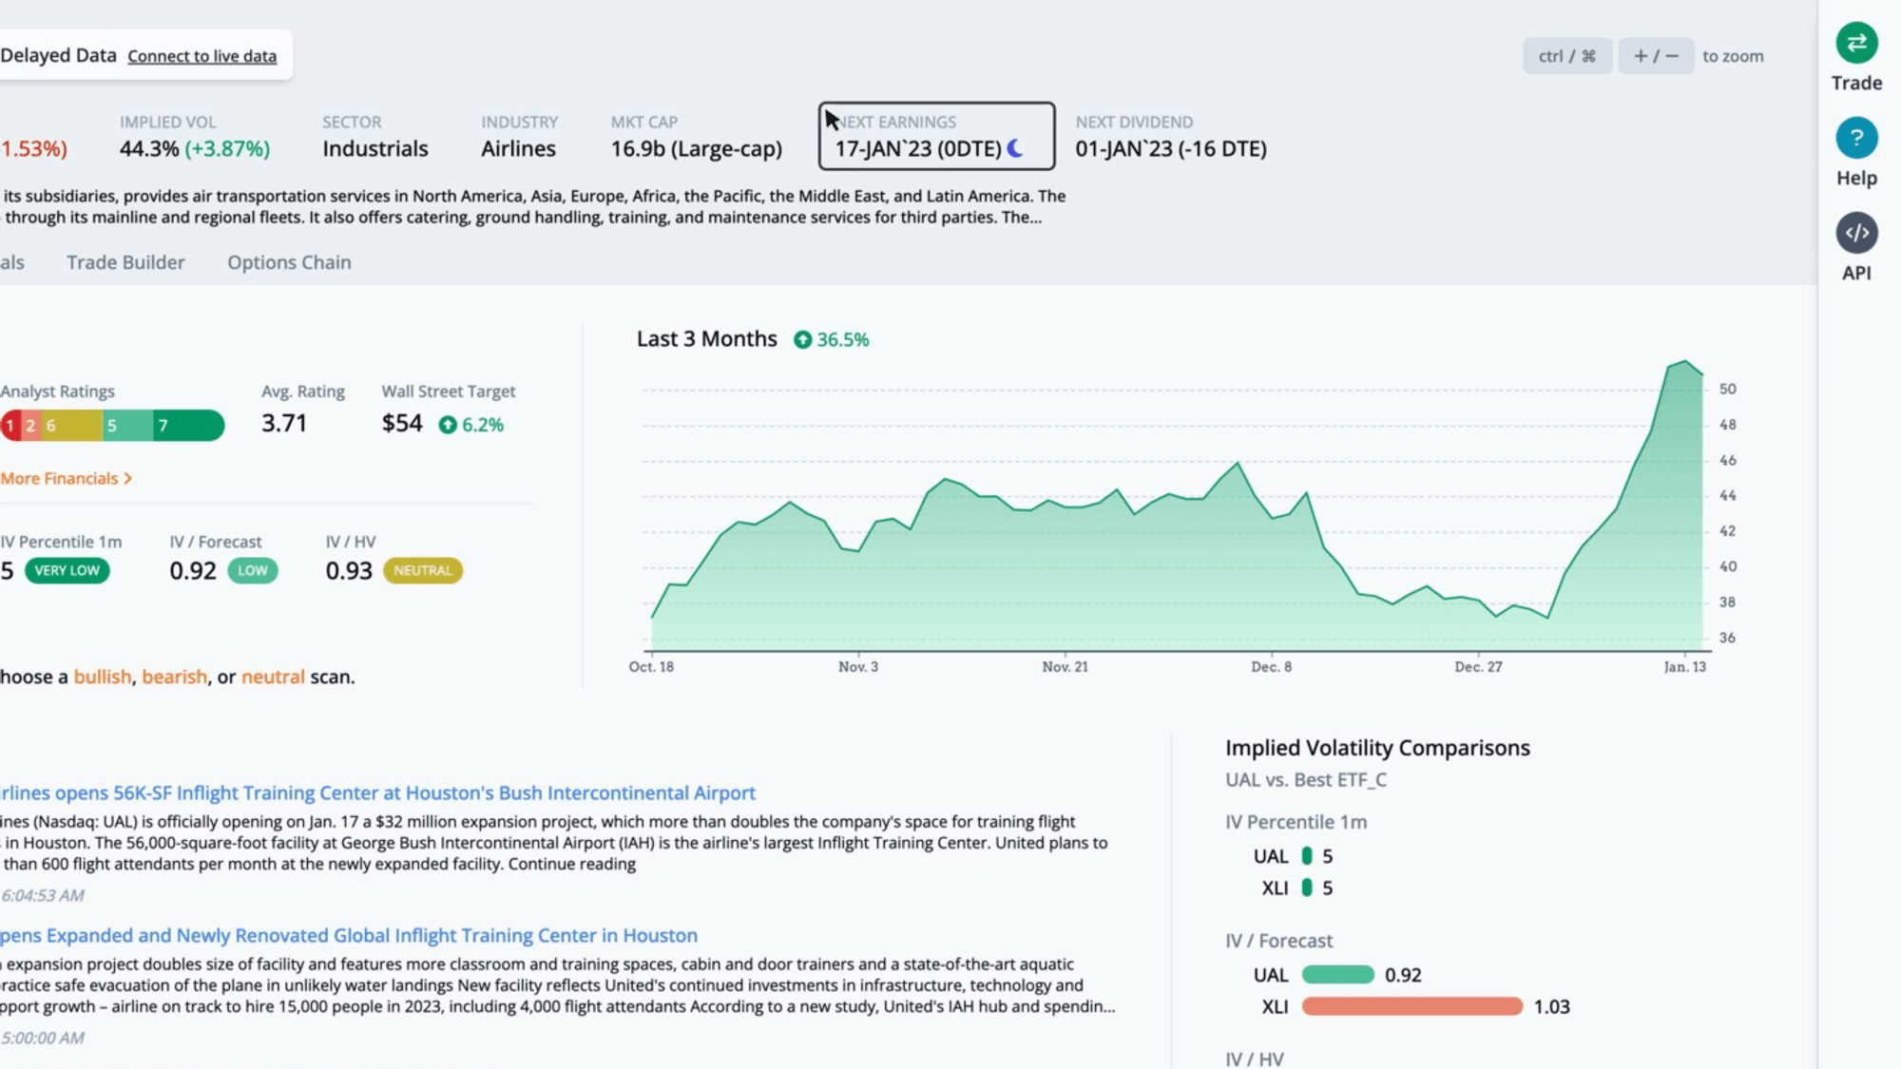The width and height of the screenshot is (1901, 1069).
Task: Click the XLI IV Percentile 1m bar
Action: coord(1307,888)
